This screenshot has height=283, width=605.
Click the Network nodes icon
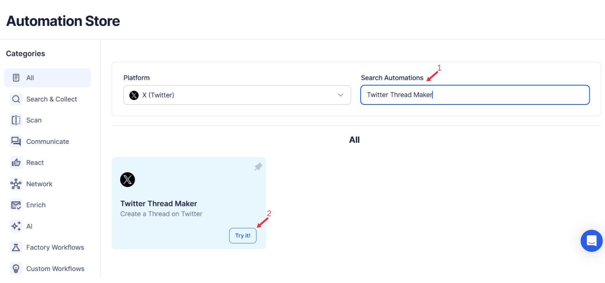point(16,184)
